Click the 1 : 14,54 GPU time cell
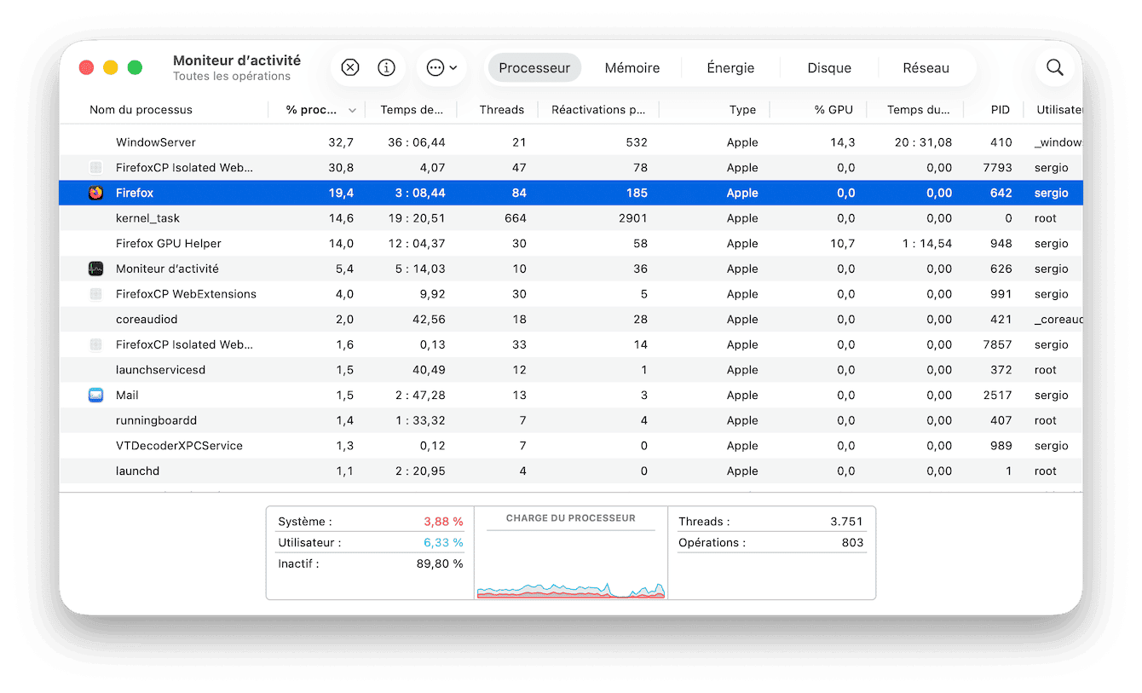 coord(928,244)
